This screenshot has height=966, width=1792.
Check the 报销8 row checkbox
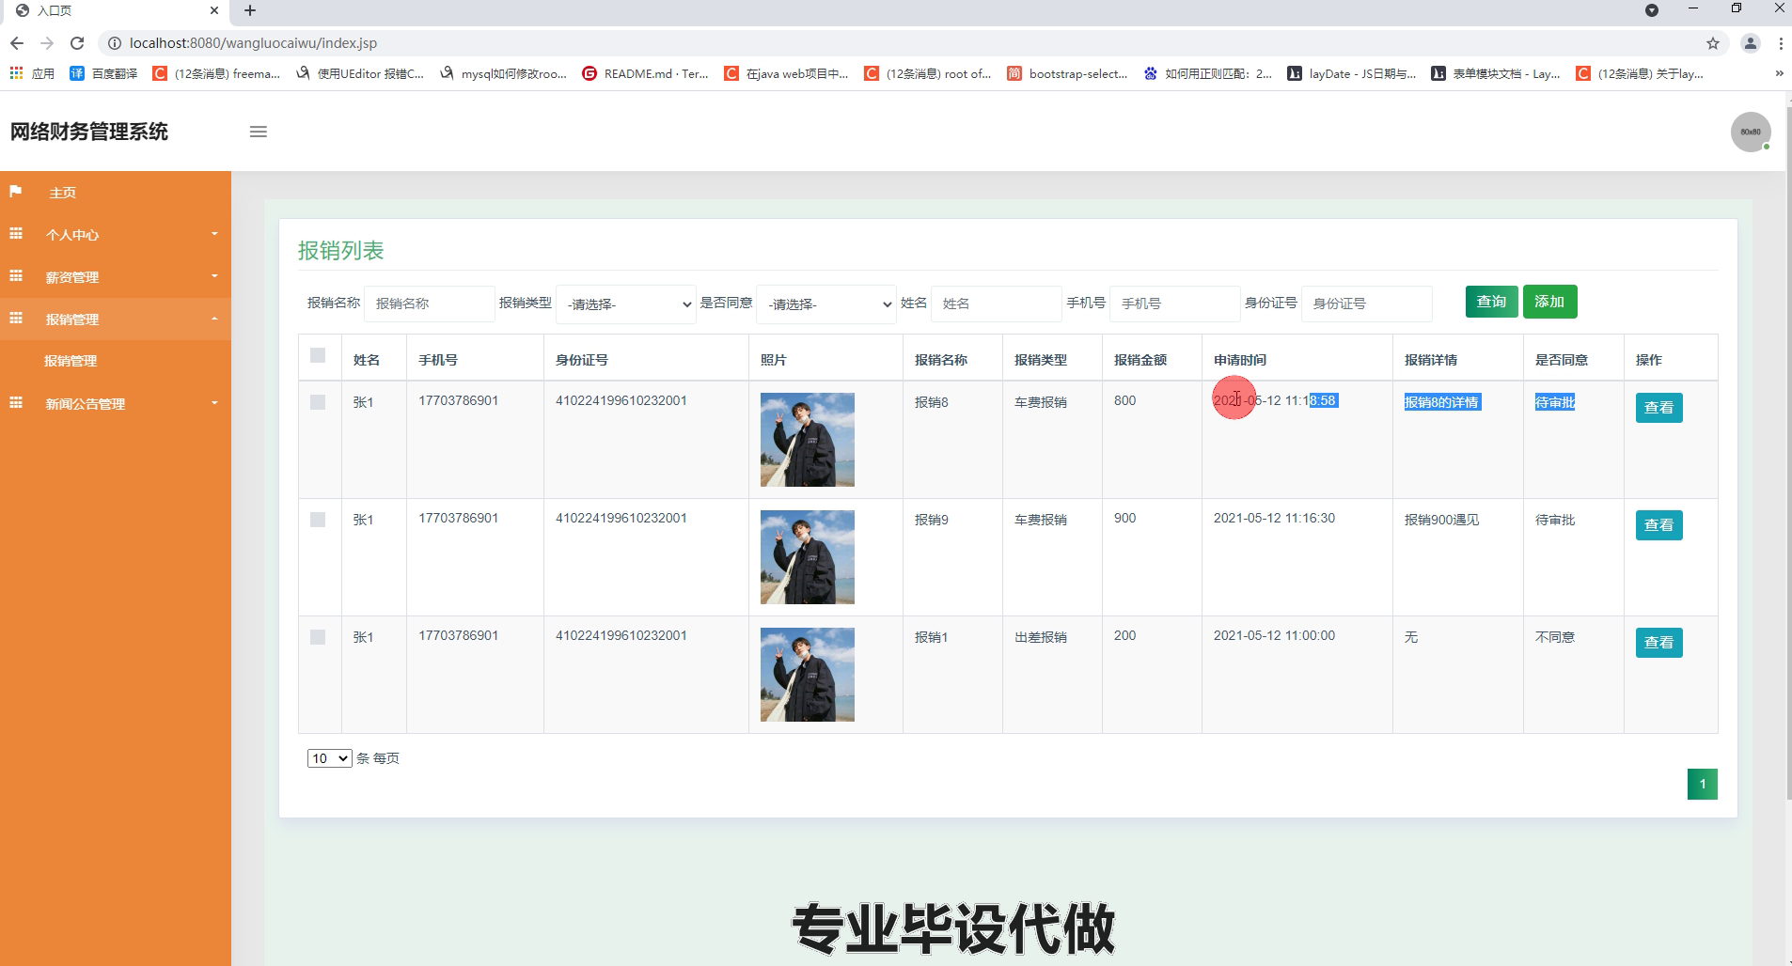coord(318,402)
